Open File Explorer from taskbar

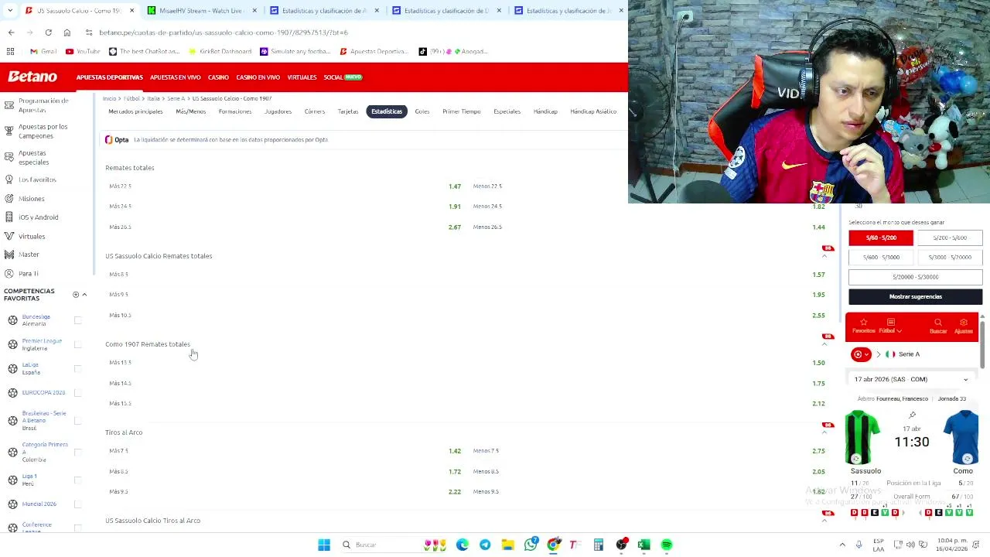pos(507,545)
